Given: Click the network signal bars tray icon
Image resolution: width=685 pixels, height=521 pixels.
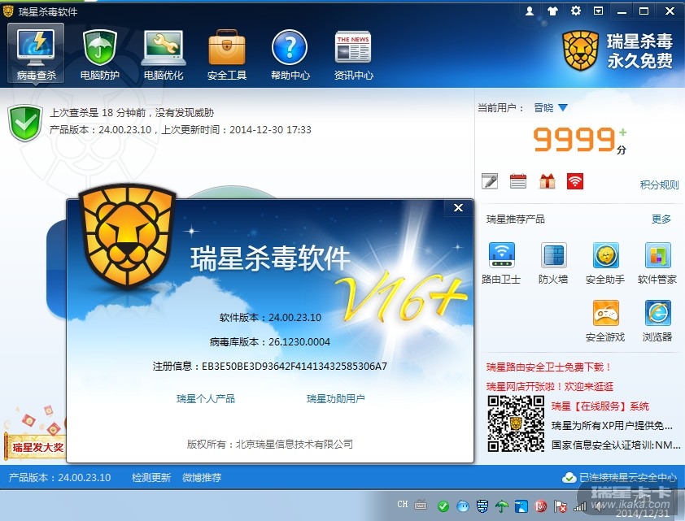Looking at the screenshot, I should (x=580, y=506).
